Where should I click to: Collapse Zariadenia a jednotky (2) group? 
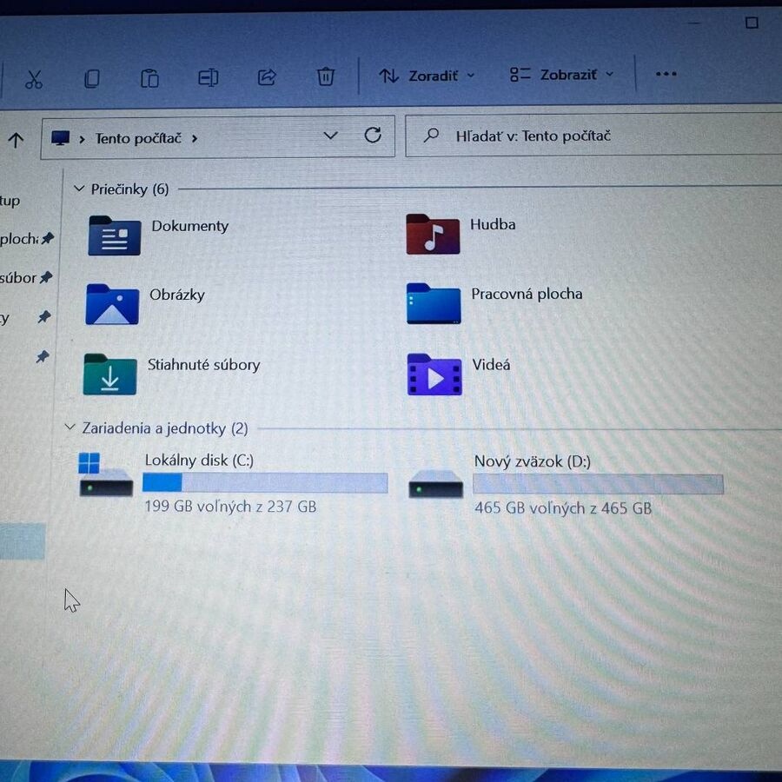(x=70, y=427)
